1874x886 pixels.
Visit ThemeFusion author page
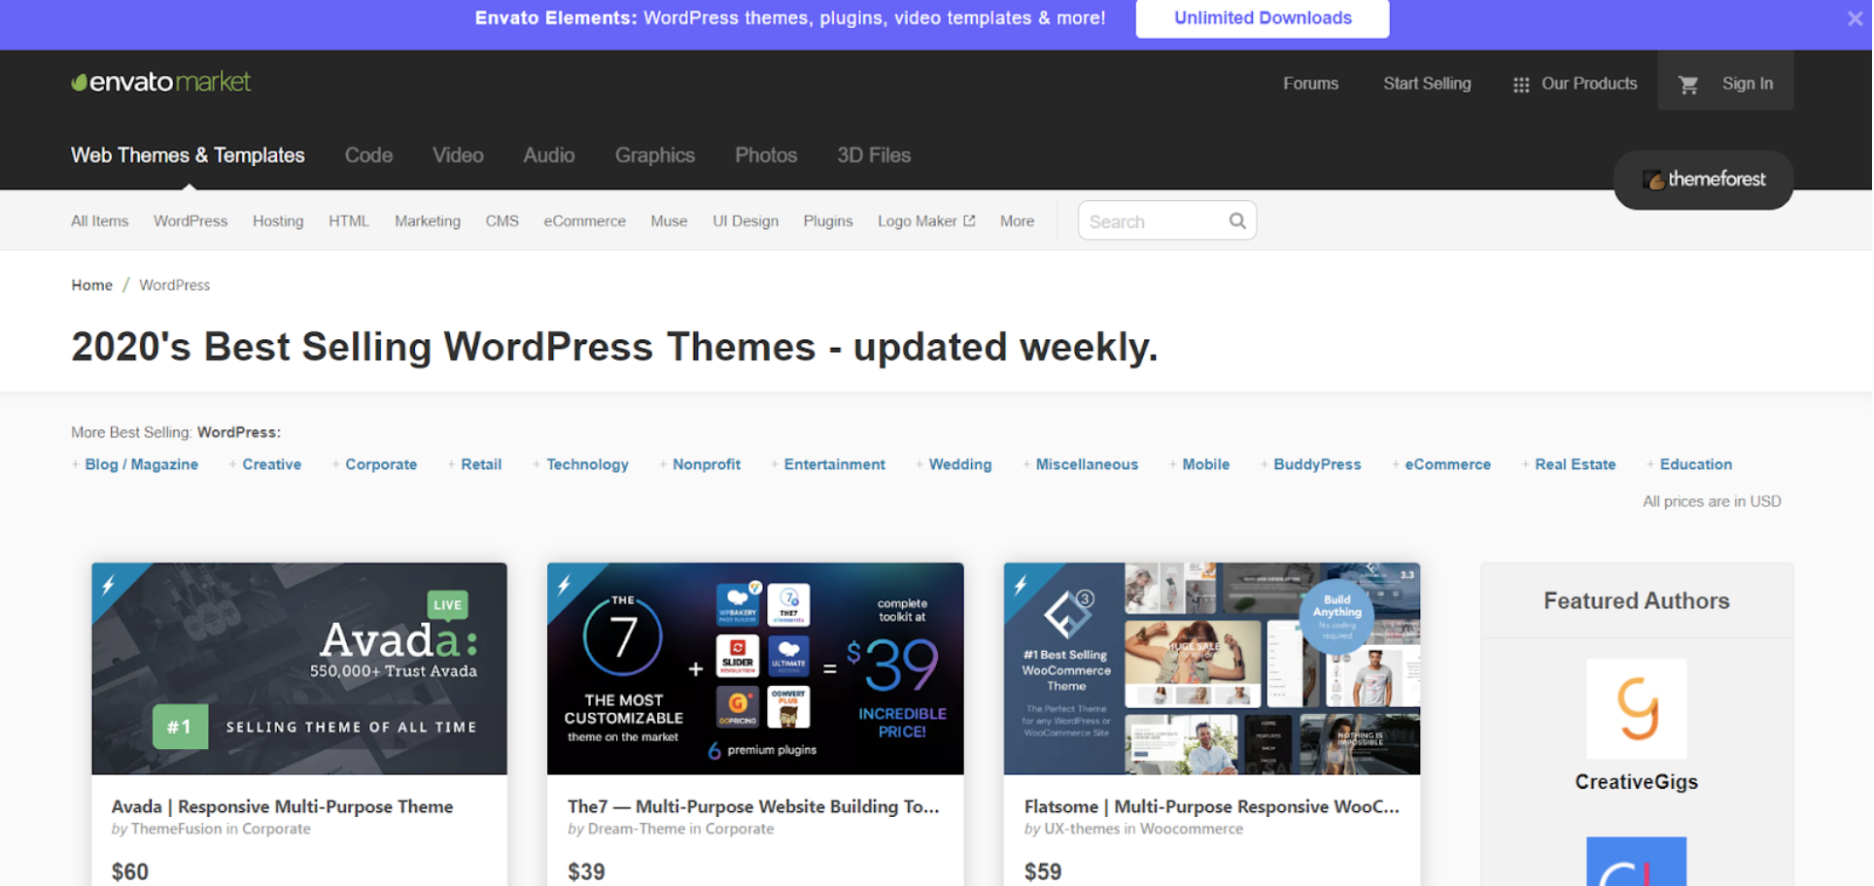[x=176, y=829]
